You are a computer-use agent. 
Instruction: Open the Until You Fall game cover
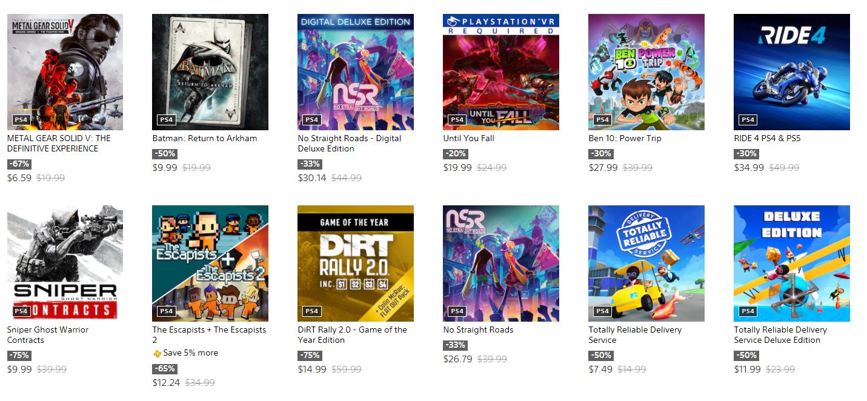(x=501, y=72)
